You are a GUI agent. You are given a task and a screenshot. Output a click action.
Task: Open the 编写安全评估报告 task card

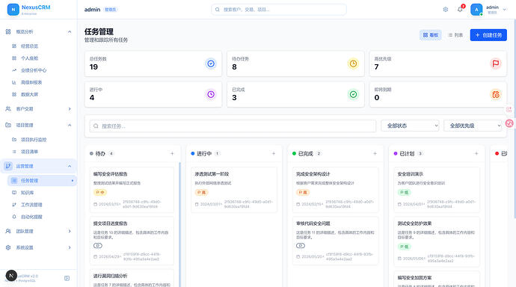(132, 190)
